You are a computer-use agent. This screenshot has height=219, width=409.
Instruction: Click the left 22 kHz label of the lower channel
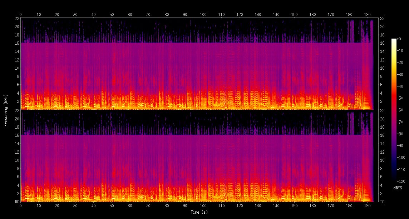point(16,111)
